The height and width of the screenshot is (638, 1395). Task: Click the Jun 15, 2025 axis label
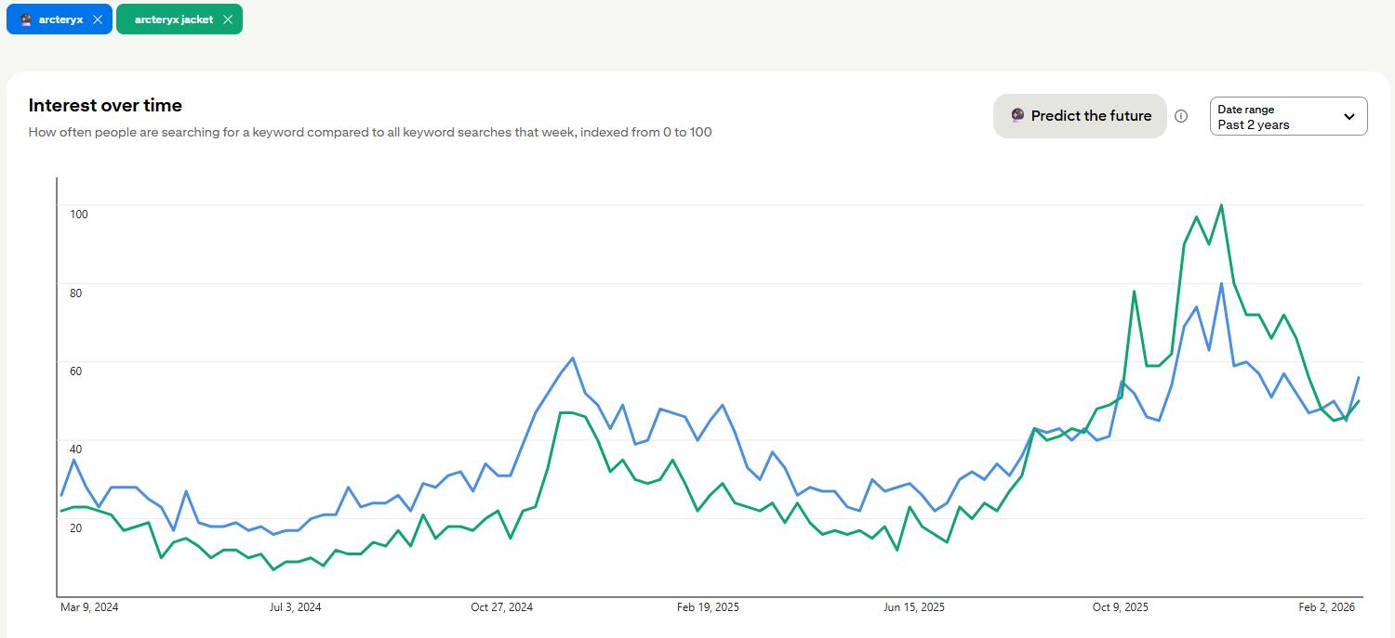tap(914, 607)
